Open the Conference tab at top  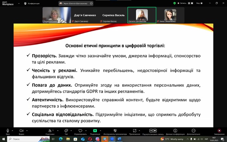point(32,3)
